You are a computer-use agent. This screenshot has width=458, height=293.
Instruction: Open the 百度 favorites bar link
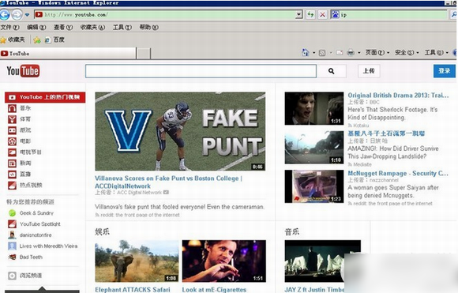54,39
